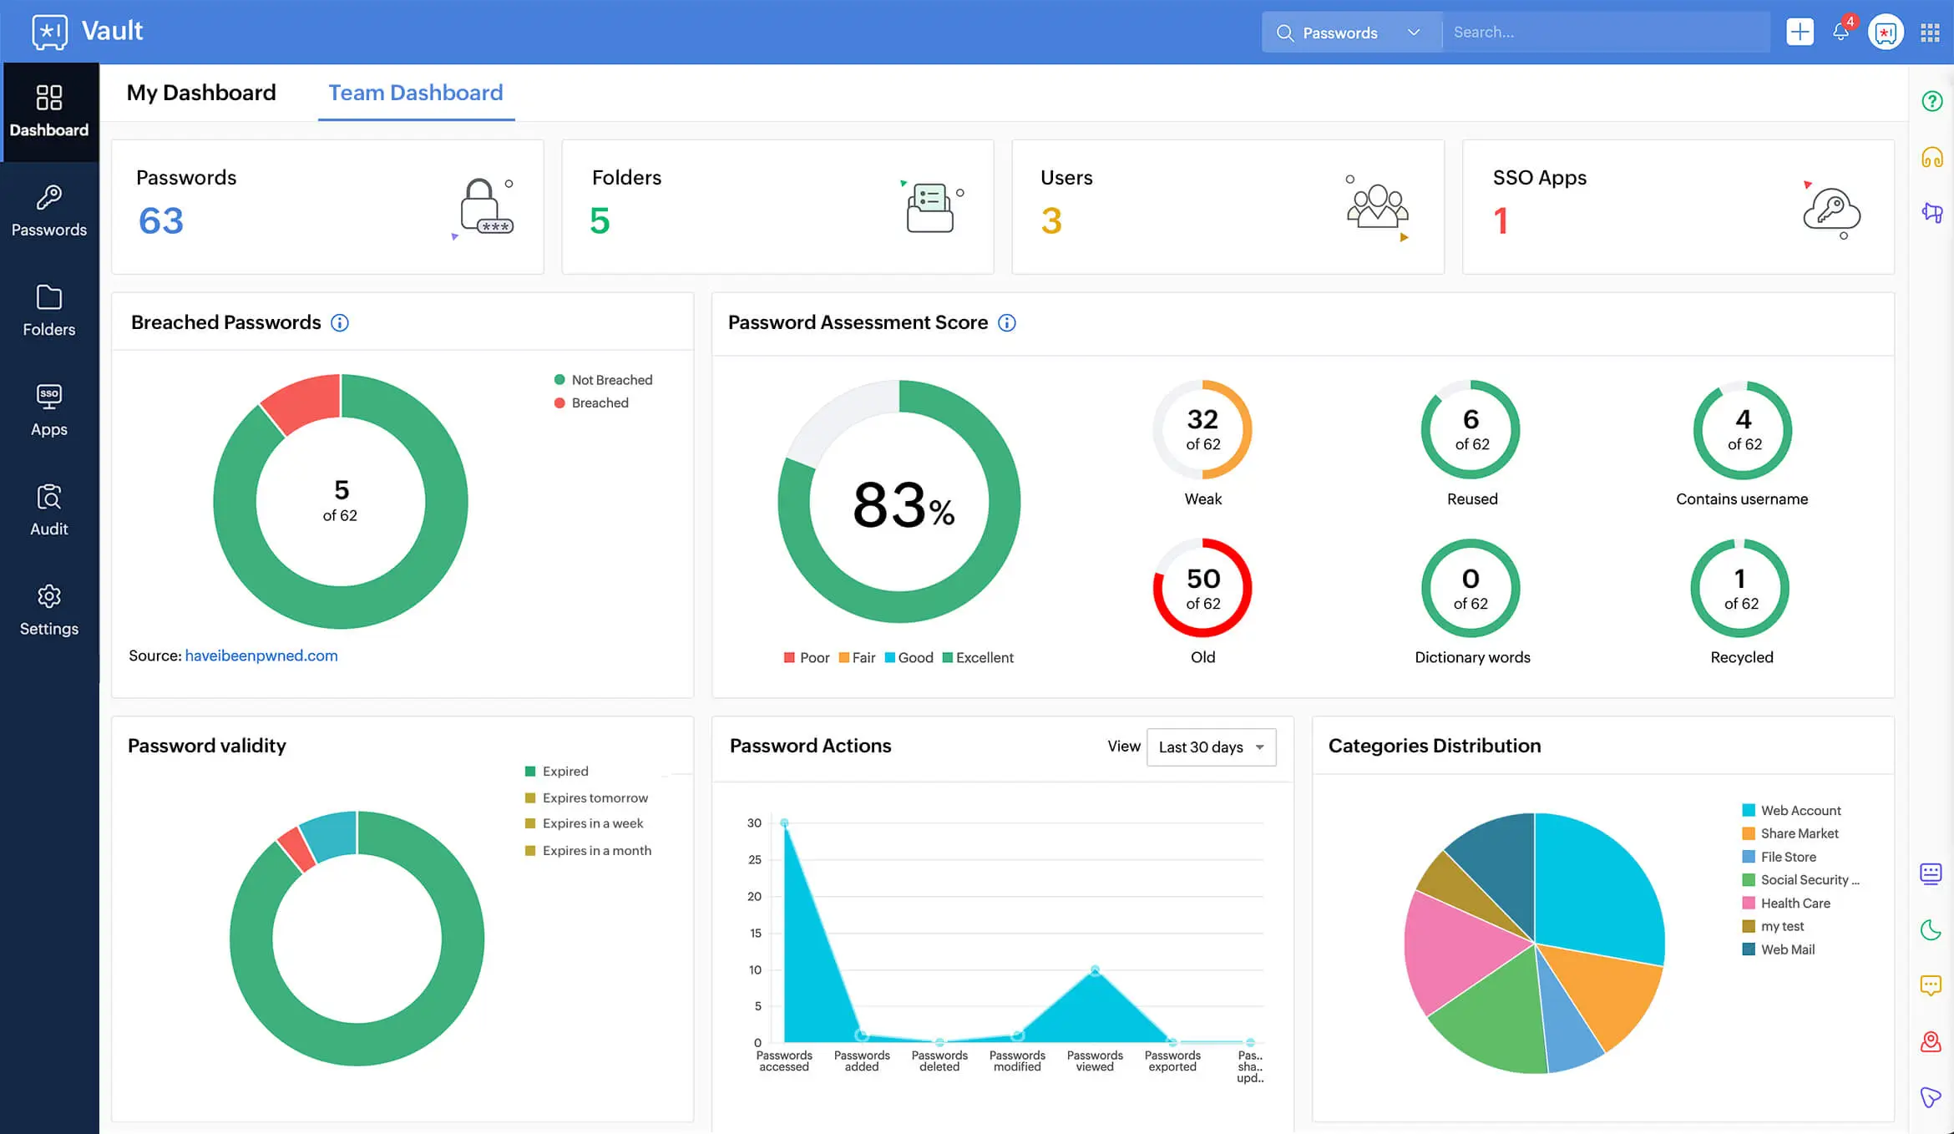The image size is (1954, 1134).
Task: Switch to My Dashboard tab
Action: coord(201,92)
